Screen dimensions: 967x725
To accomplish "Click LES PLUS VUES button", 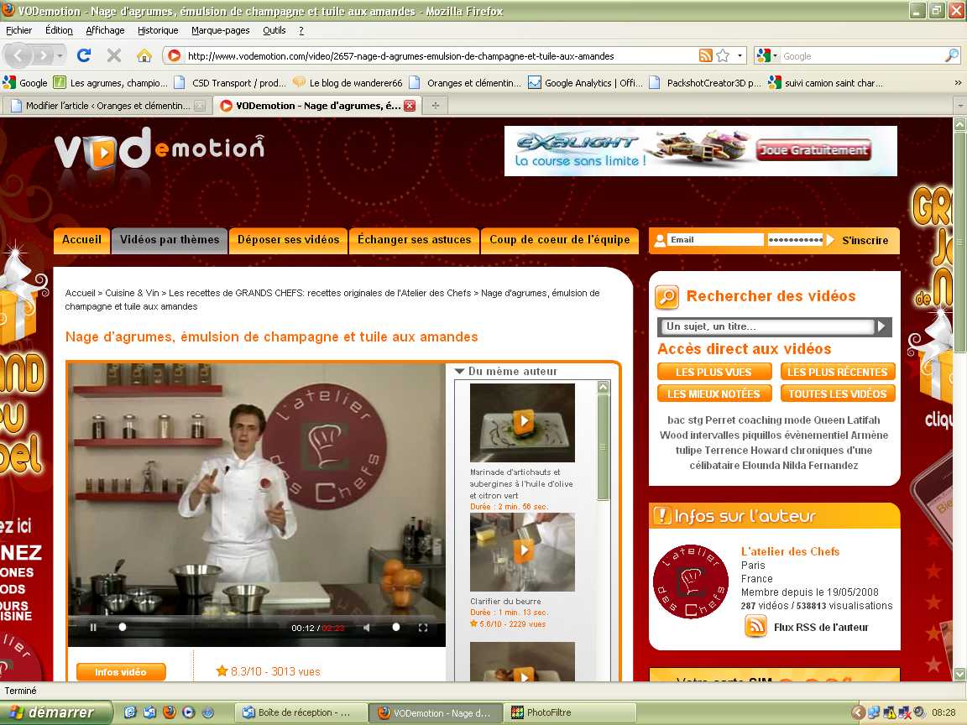I will tap(714, 372).
